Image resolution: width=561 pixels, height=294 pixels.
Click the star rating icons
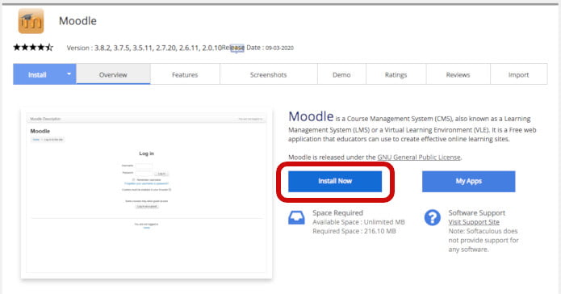[33, 48]
